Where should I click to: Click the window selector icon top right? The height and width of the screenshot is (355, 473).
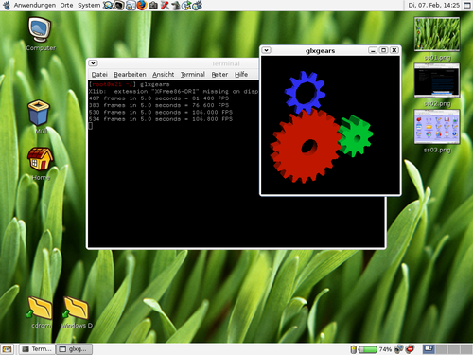click(467, 6)
